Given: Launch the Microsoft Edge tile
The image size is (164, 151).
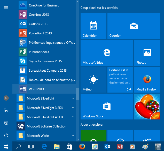Looking at the screenshot, I should 107,53.
